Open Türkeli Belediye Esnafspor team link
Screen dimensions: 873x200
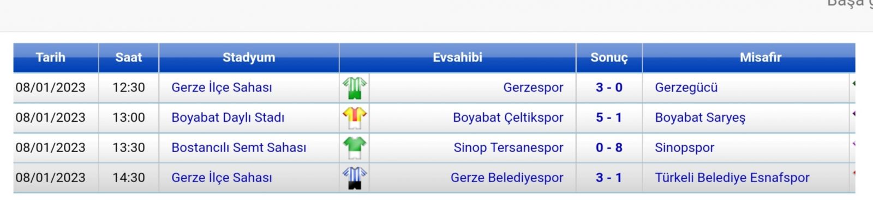(x=732, y=177)
